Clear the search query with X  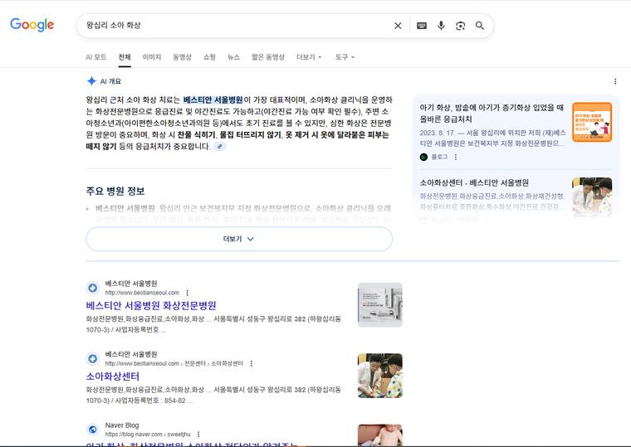398,26
